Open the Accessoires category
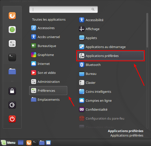This screenshot has height=146, width=151. point(48,28)
